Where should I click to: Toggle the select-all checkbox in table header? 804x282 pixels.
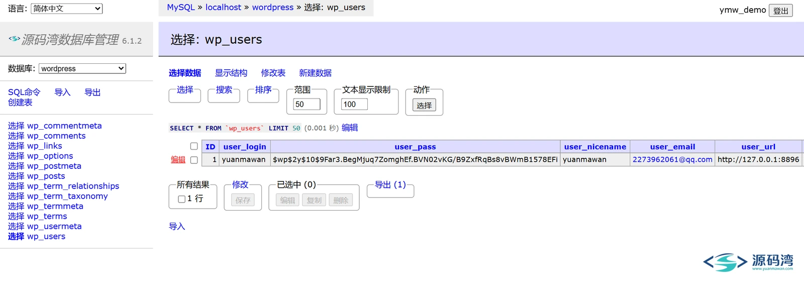click(194, 146)
